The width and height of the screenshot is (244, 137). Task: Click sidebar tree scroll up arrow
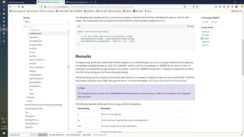[x=68, y=31]
